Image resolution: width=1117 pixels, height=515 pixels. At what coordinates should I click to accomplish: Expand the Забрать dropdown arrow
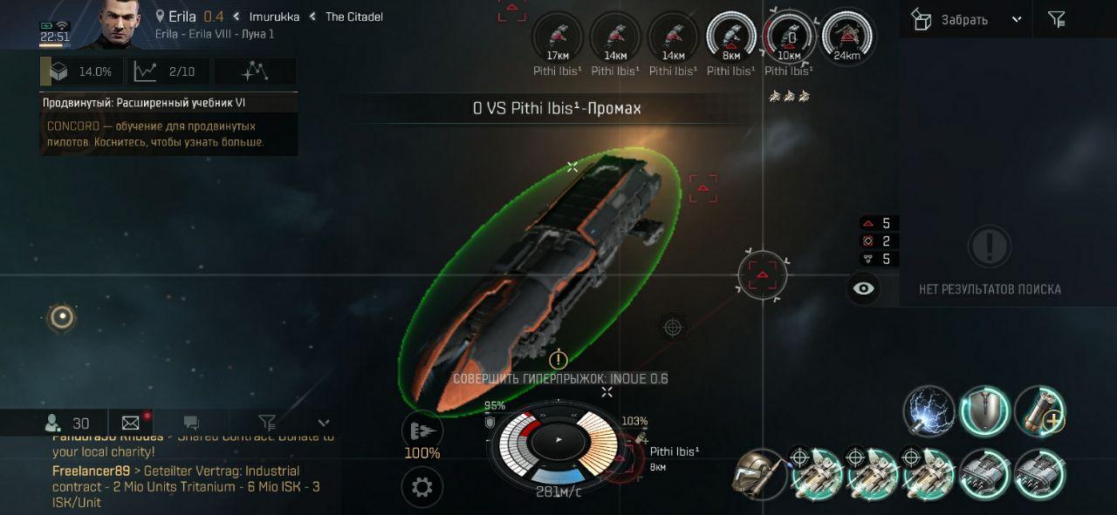pyautogui.click(x=1017, y=19)
